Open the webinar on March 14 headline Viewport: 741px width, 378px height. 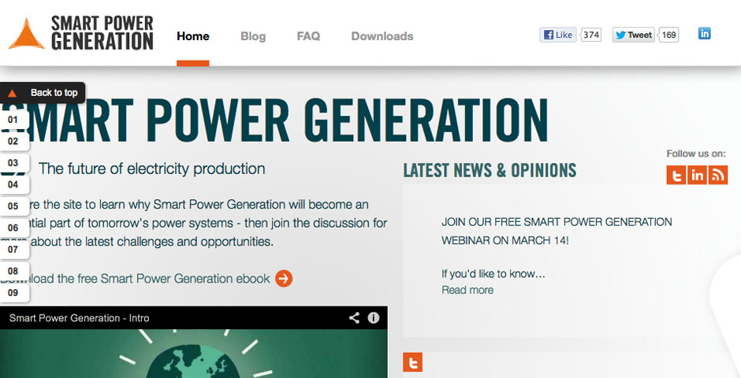[x=557, y=232]
